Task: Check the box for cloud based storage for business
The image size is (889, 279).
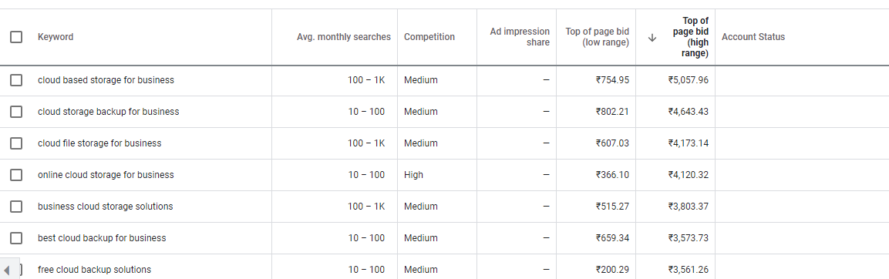Action: click(x=16, y=80)
